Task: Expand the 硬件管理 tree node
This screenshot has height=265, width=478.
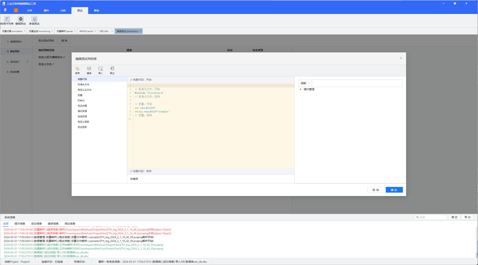Action: pos(301,89)
